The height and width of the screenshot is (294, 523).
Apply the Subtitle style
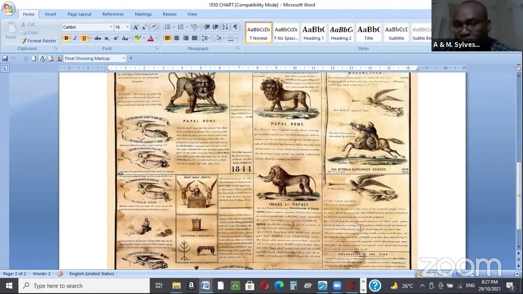click(x=396, y=32)
